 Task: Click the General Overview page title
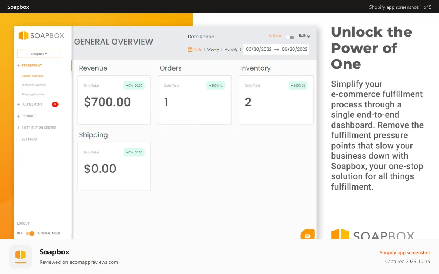(x=113, y=42)
